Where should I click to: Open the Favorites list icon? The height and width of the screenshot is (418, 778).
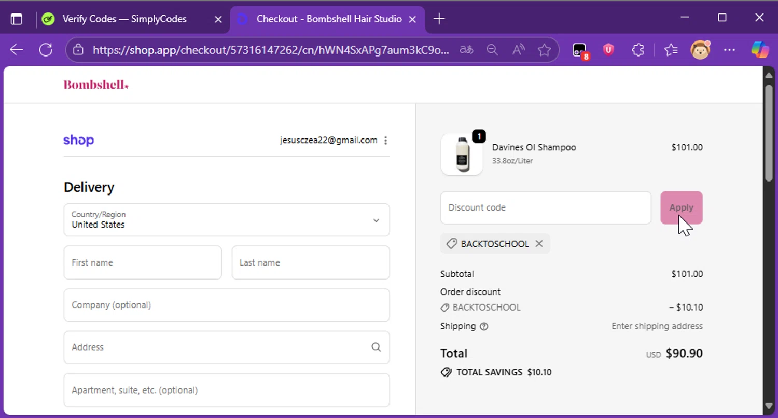coord(671,50)
